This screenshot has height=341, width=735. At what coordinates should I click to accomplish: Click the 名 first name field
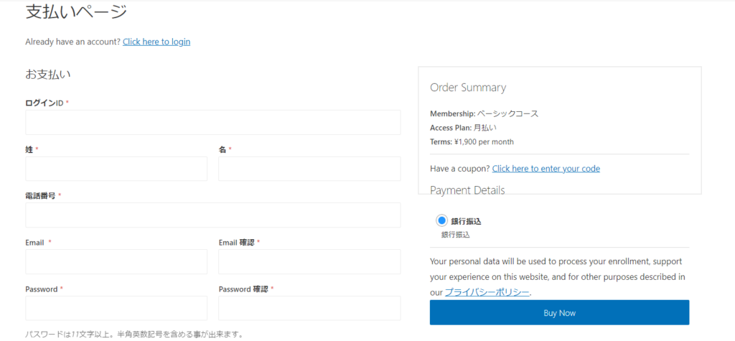coord(309,169)
